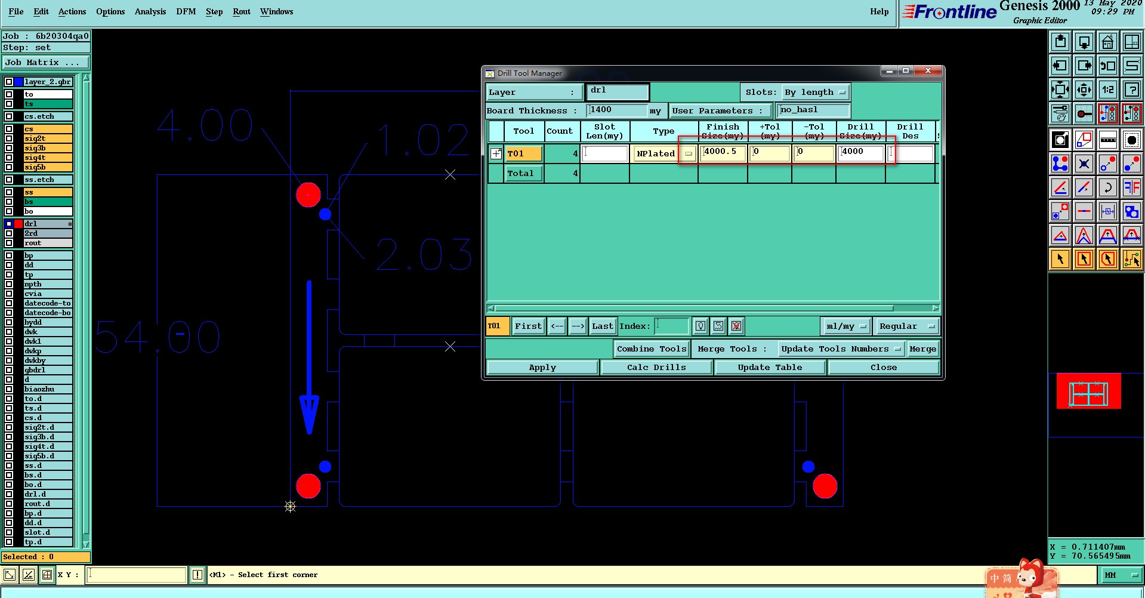This screenshot has height=598, width=1145.
Task: Click the connected blue dots snap icon
Action: tap(1060, 164)
